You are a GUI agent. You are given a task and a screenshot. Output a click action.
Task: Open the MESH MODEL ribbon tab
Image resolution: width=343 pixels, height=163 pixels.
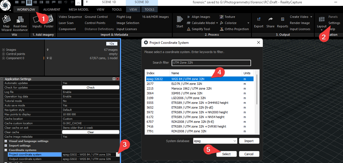[79, 9]
